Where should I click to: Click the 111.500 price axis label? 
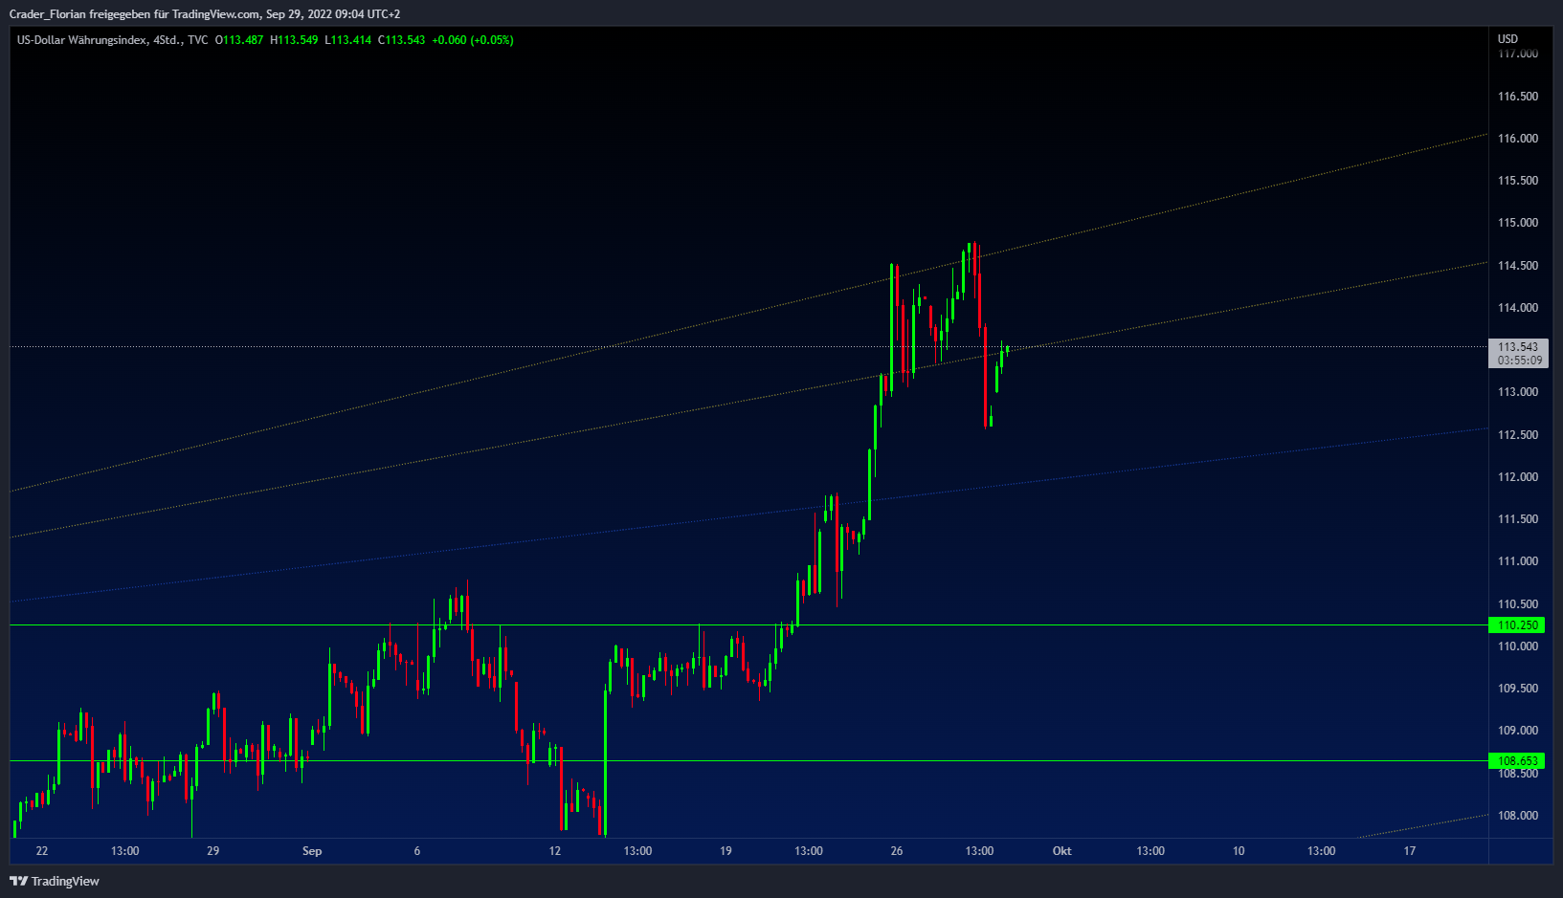1518,519
